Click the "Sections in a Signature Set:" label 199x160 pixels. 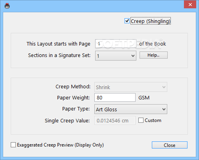[x=59, y=55]
